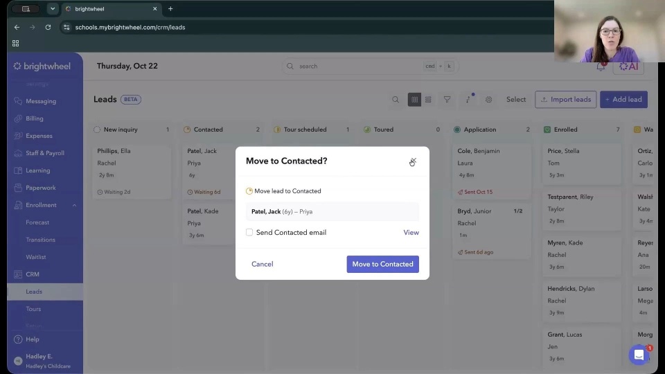This screenshot has width=665, height=374.
Task: Open the sort options icon
Action: pos(468,99)
